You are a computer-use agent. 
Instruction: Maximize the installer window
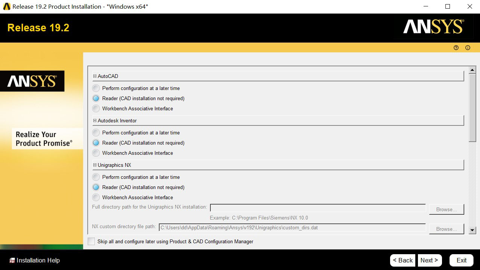tap(448, 6)
